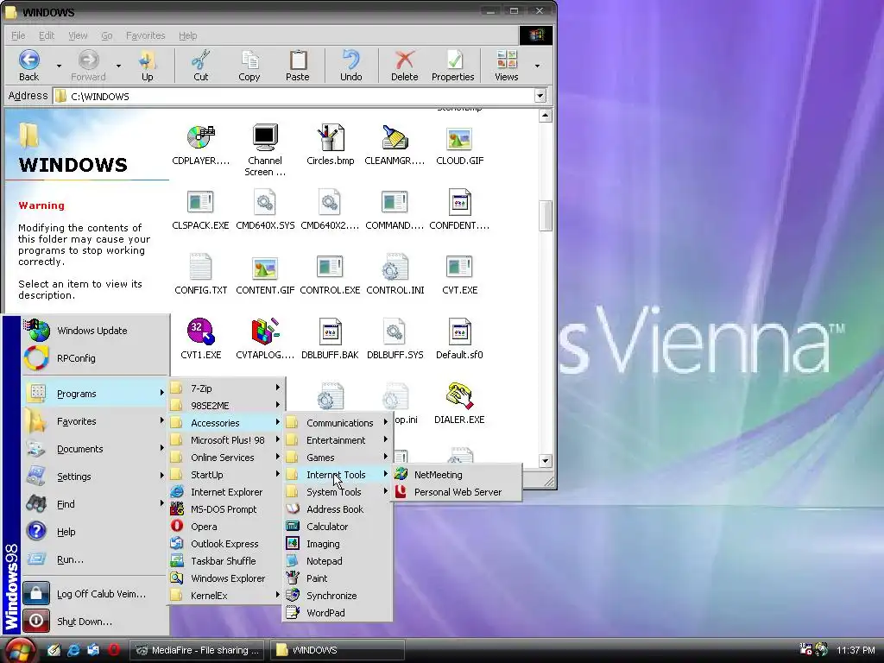
Task: Expand the Address bar dropdown
Action: tap(540, 96)
